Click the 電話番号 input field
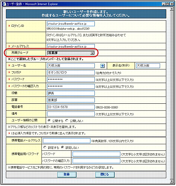The height and width of the screenshot is (186, 176). coord(71,107)
